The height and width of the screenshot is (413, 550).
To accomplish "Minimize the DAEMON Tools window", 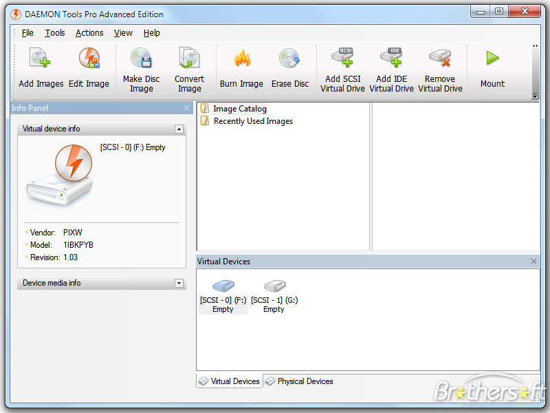I will [480, 12].
